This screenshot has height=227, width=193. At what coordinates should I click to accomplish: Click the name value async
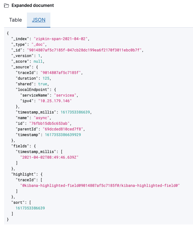(x=42, y=118)
